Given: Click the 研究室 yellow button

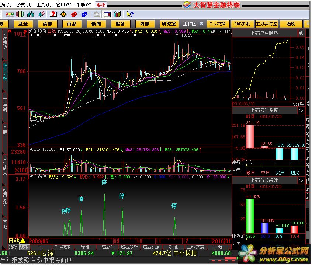Looking at the screenshot, I should point(169,24).
